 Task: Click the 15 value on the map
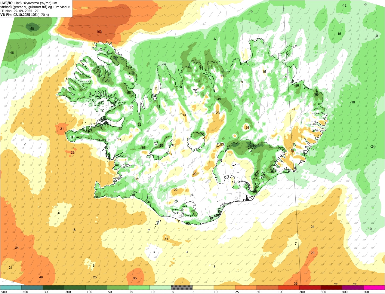pyautogui.click(x=264, y=72)
